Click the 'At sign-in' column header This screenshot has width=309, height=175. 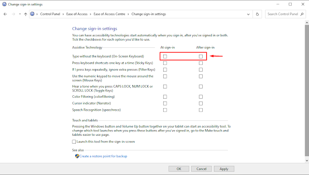click(x=168, y=47)
